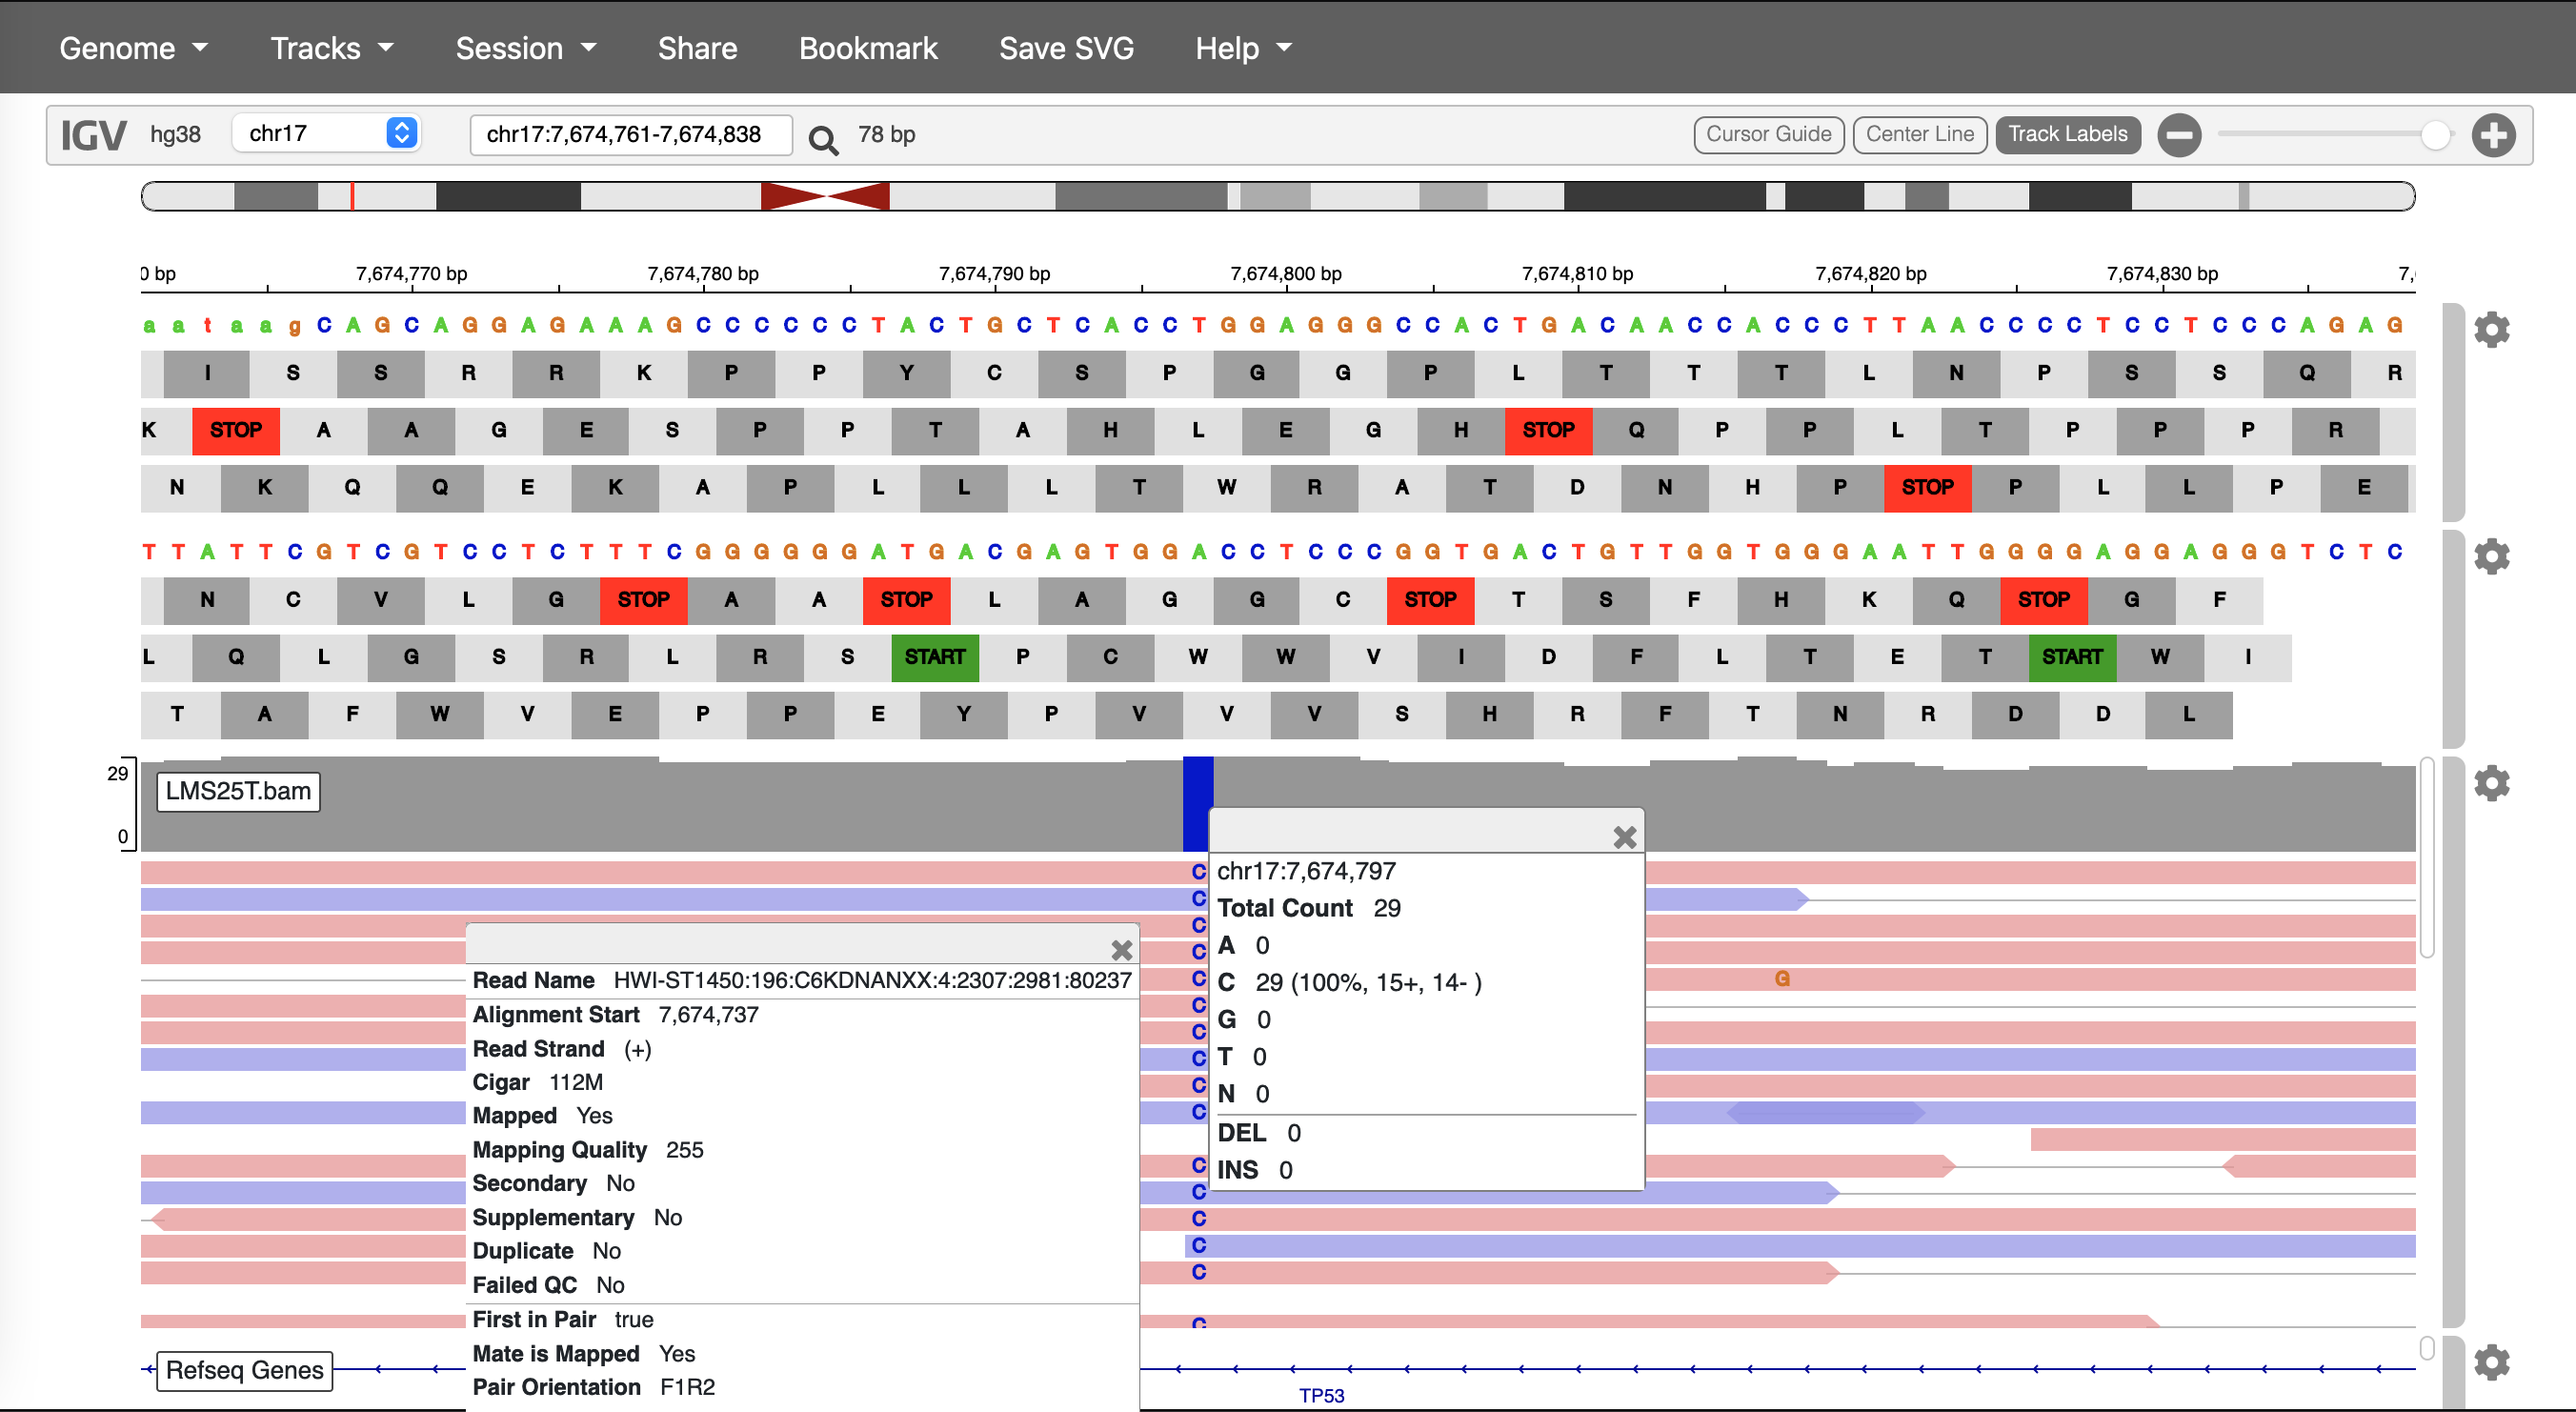The height and width of the screenshot is (1412, 2576).
Task: Close the read details popup
Action: 1121,950
